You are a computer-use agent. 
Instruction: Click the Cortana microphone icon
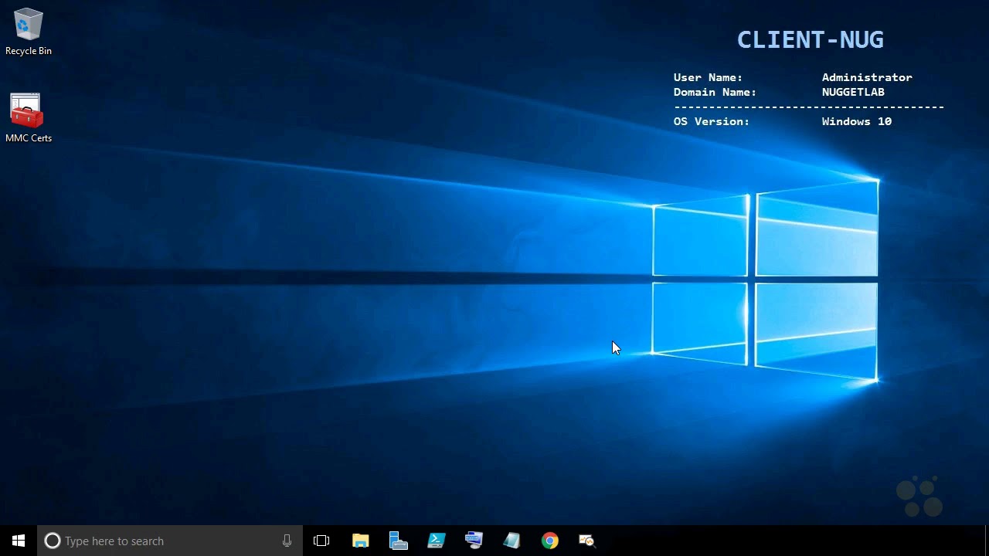pos(287,541)
